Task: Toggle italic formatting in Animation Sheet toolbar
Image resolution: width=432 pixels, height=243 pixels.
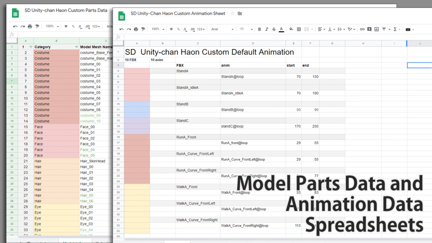Action: [267, 29]
